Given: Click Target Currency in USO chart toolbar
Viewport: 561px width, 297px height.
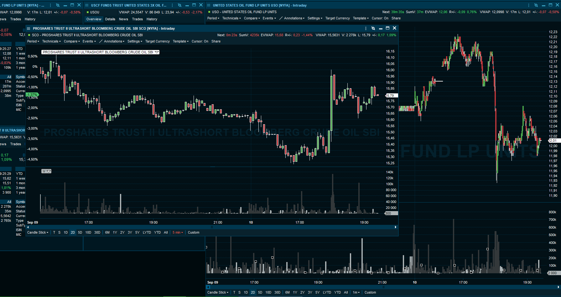Looking at the screenshot, I should coord(337,18).
